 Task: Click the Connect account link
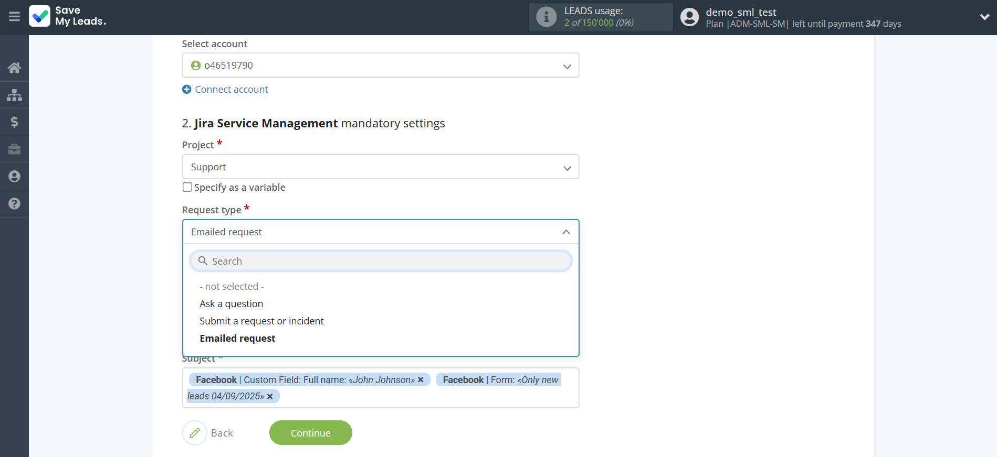point(231,90)
